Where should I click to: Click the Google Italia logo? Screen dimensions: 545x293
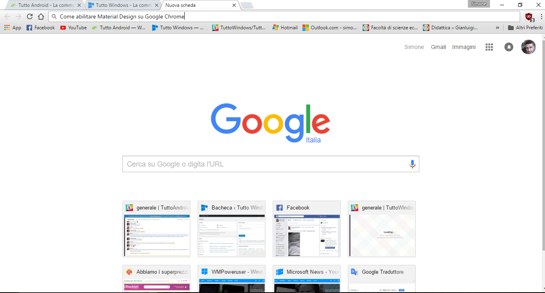270,123
